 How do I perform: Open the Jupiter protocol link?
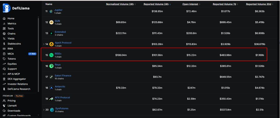pyautogui.click(x=58, y=10)
